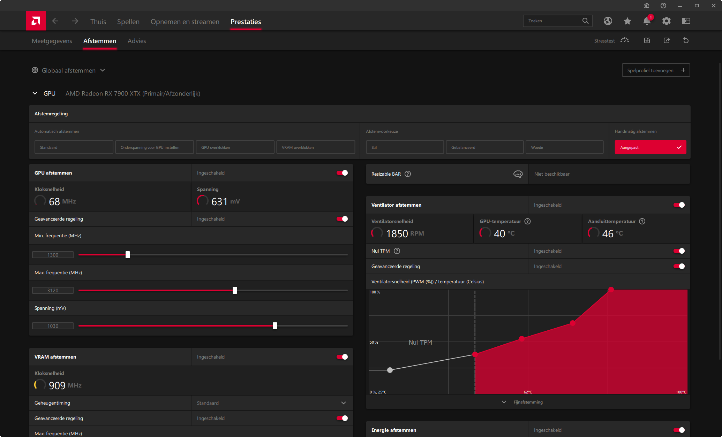Click Max. frequentie slider handle
The width and height of the screenshot is (722, 437).
click(235, 290)
